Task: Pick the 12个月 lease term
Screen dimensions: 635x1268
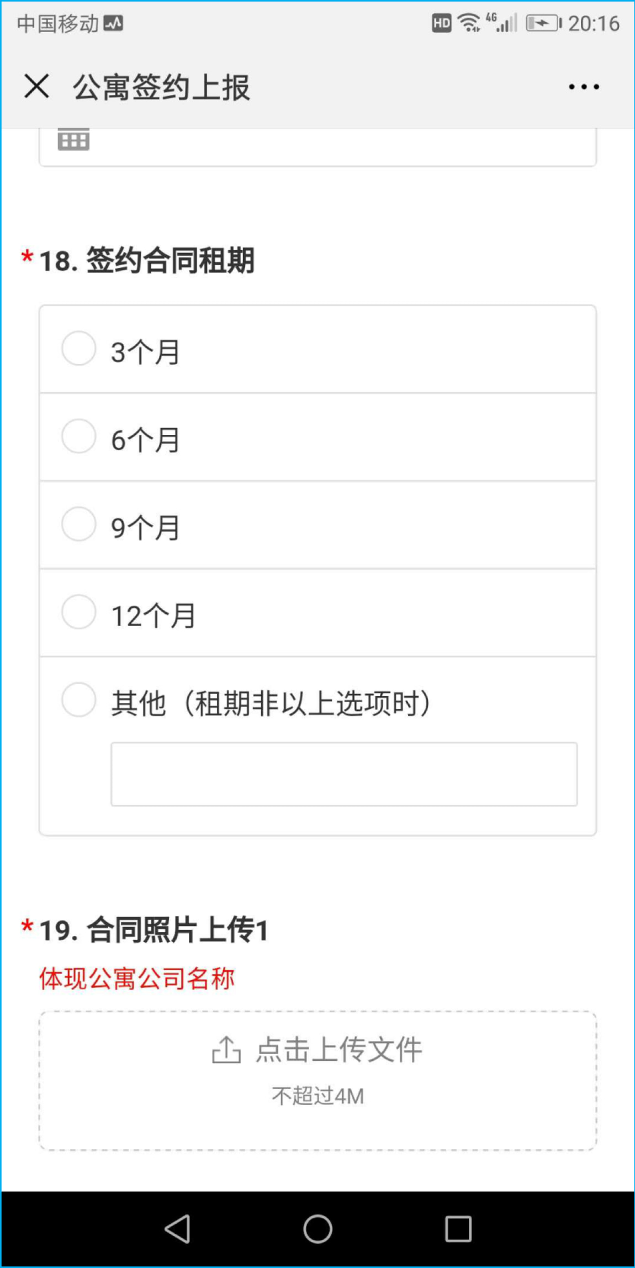Action: (x=79, y=612)
